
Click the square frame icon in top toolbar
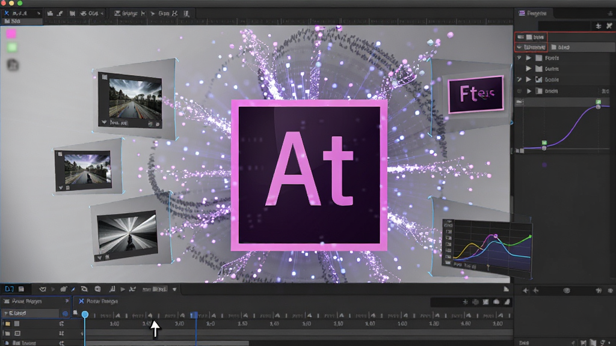coord(72,13)
